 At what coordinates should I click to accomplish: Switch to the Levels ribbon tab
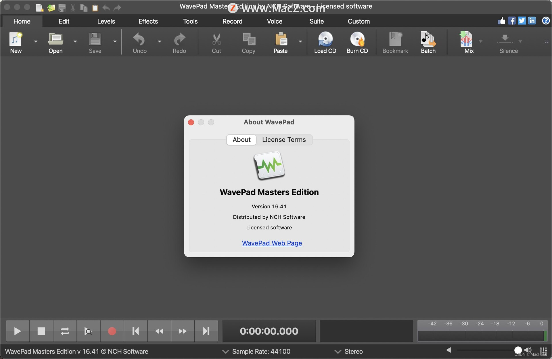tap(106, 21)
